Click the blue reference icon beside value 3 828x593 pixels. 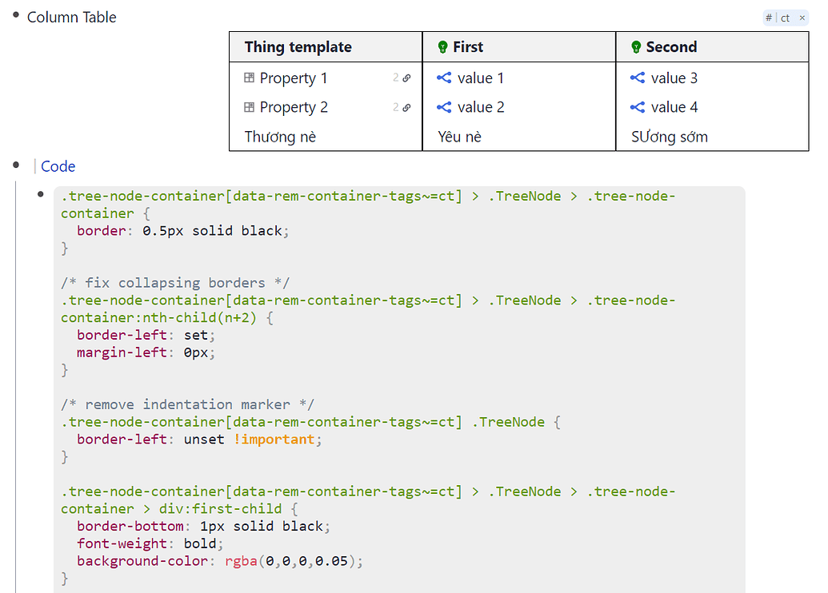[636, 78]
